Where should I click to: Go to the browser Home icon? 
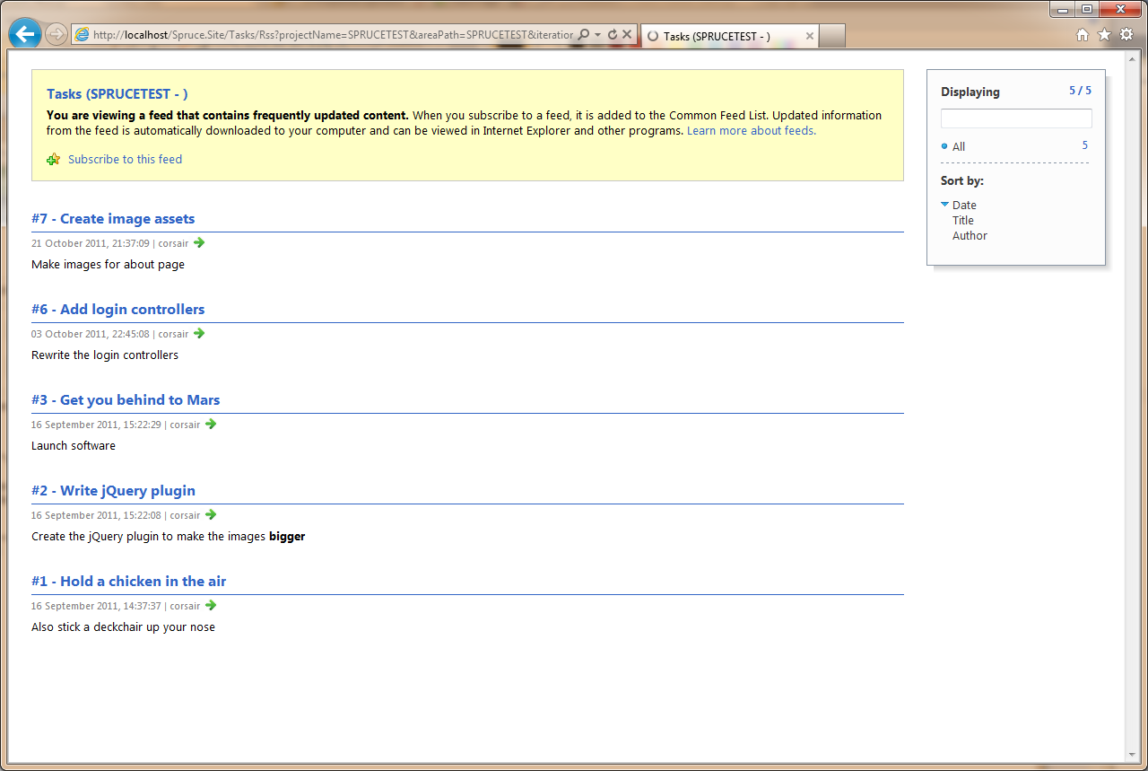pos(1083,35)
